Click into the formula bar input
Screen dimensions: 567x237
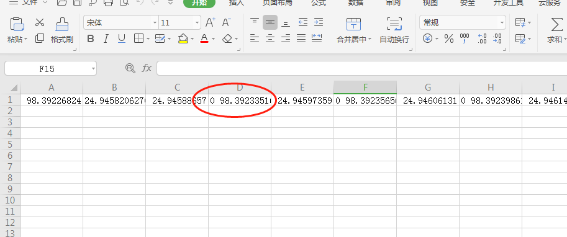[361, 68]
